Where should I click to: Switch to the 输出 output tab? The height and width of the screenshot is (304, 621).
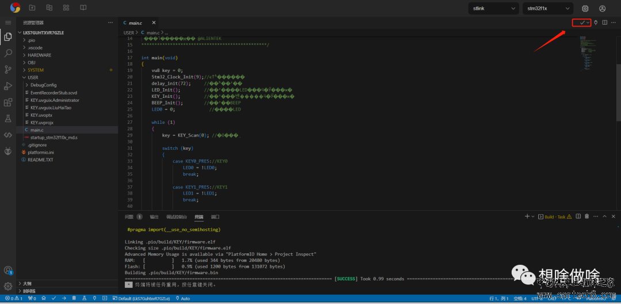154,217
